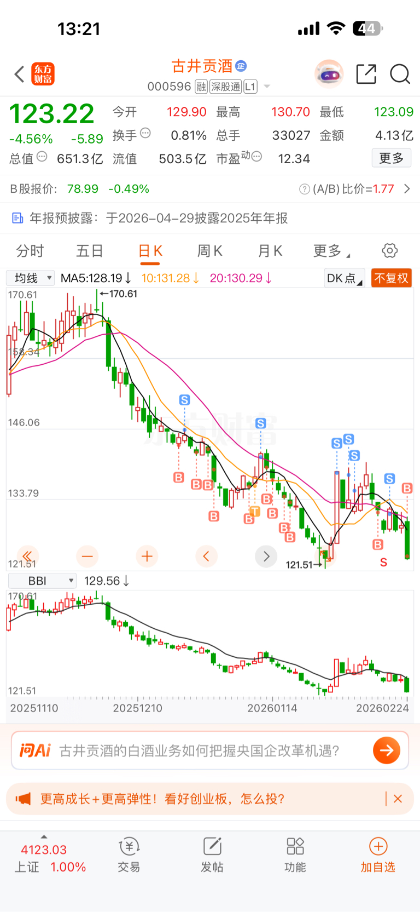Tap the 20251210 date axis label
Image resolution: width=420 pixels, height=912 pixels.
tap(138, 708)
